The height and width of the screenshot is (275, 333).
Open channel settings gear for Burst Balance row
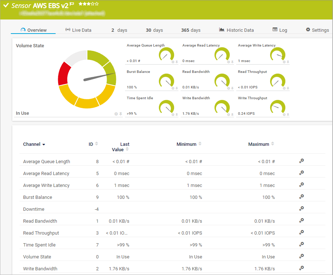pos(302,197)
